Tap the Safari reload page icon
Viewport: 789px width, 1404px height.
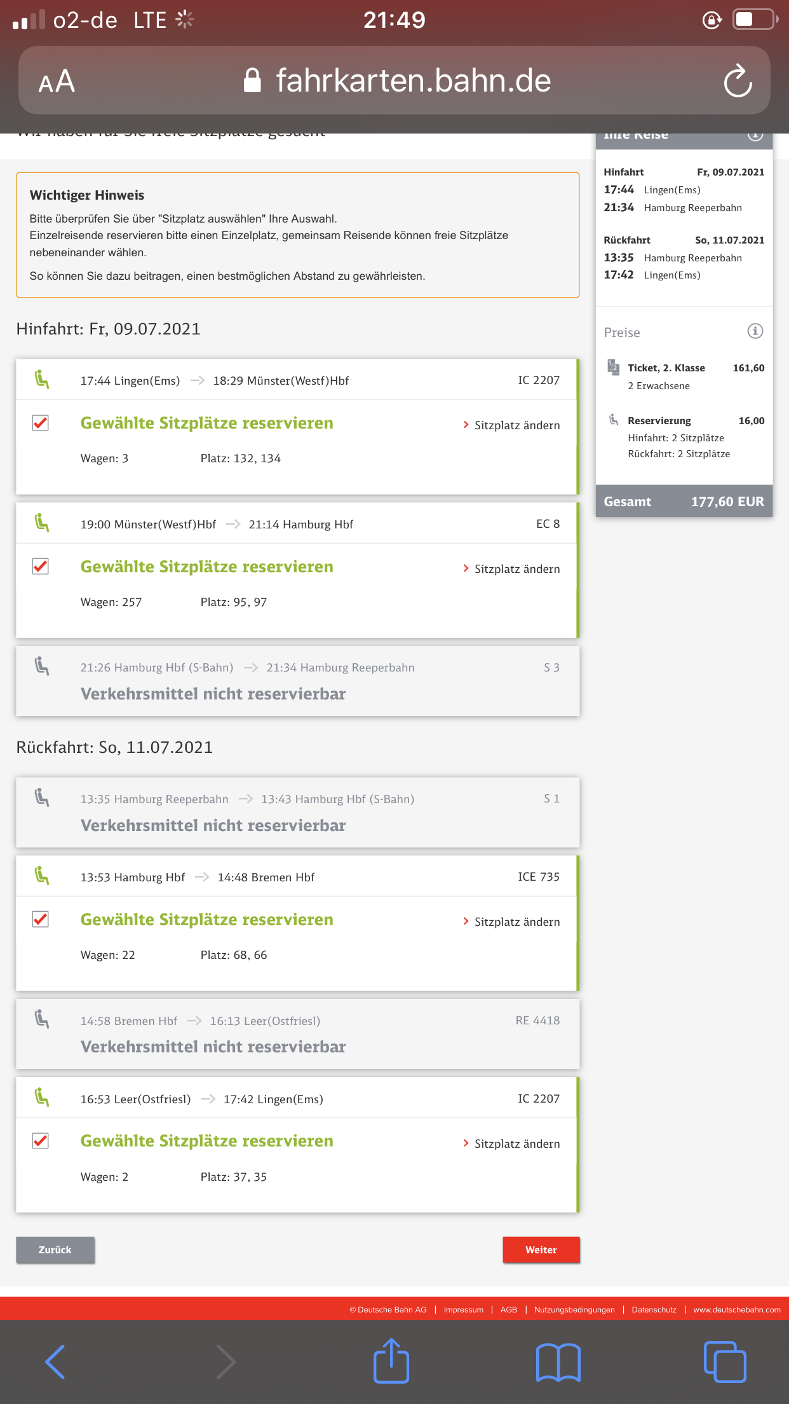[x=738, y=81]
